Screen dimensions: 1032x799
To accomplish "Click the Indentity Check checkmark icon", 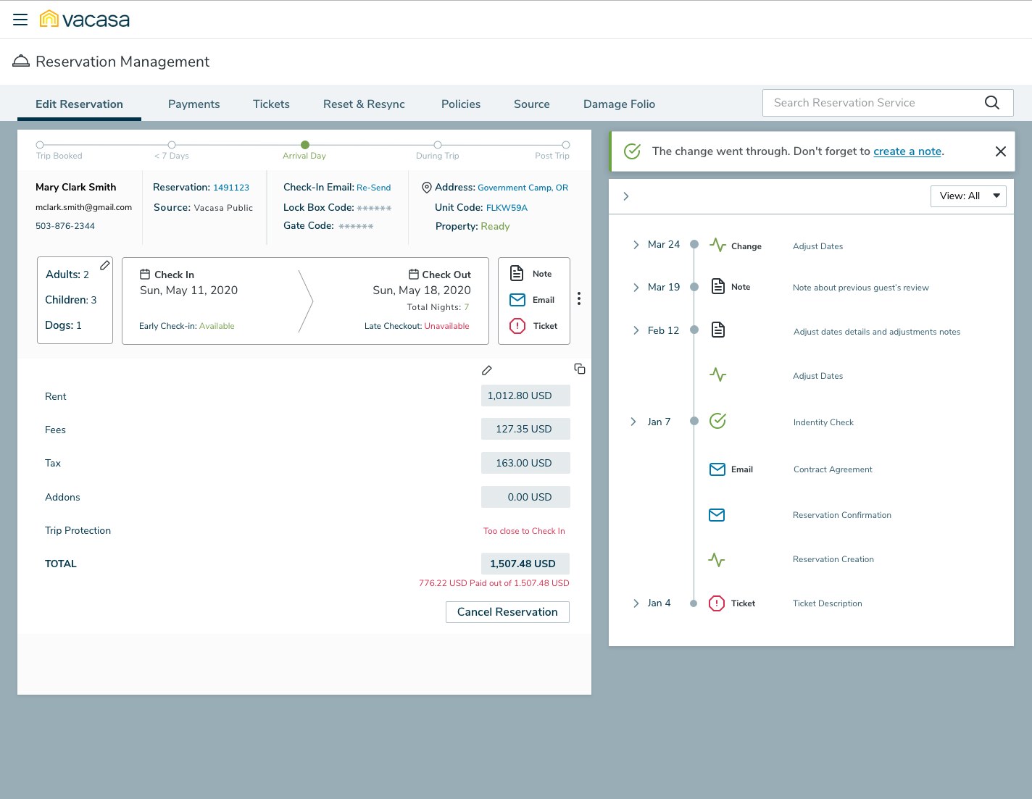I will pyautogui.click(x=717, y=421).
